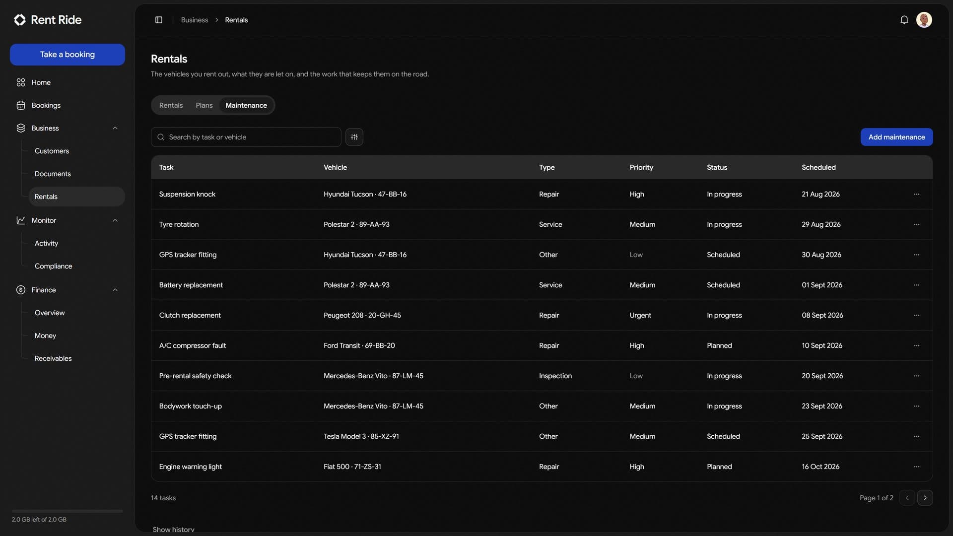
Task: Click Show history link
Action: coord(173,530)
